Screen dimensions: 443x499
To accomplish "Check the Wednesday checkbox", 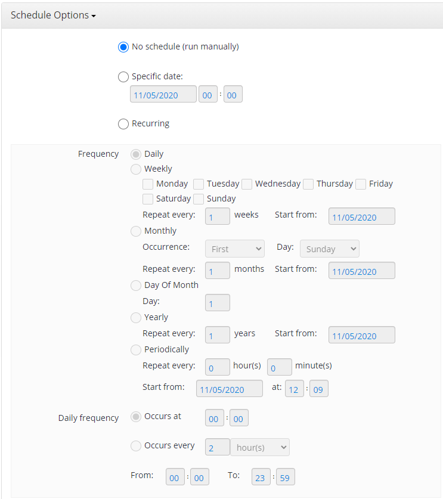I will coord(247,184).
